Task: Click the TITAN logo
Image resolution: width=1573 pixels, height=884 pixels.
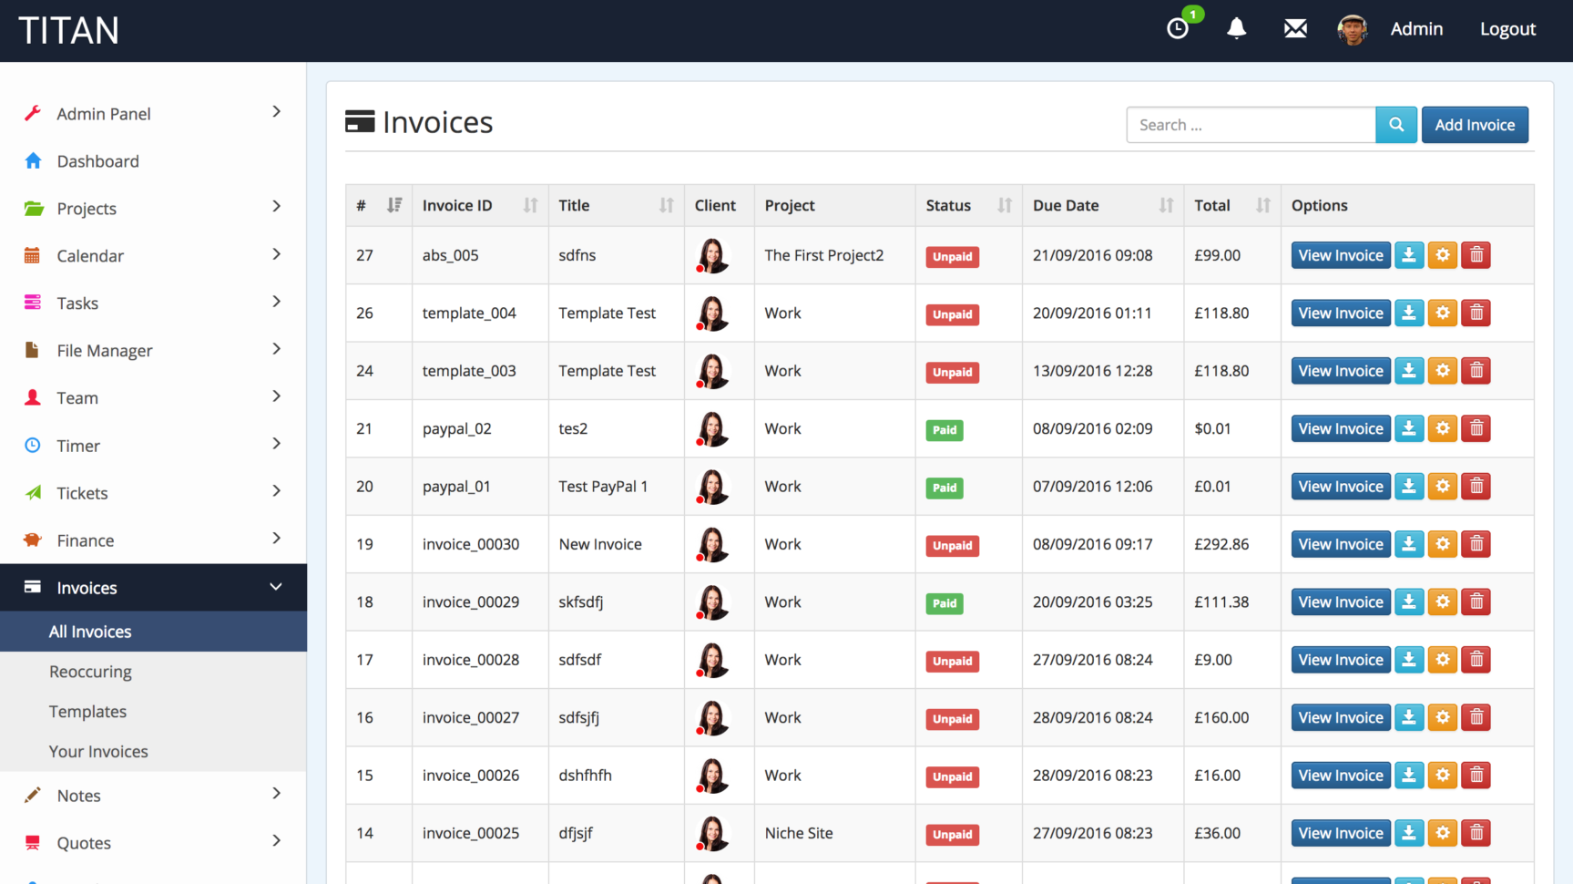Action: (69, 31)
